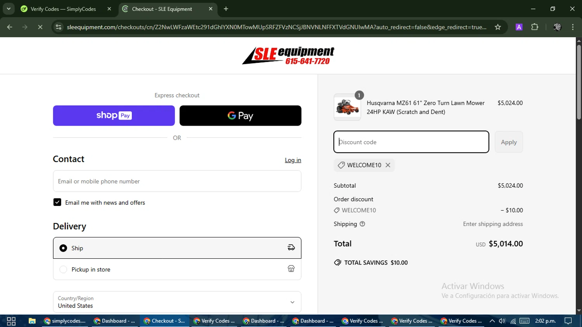Click the Discount code input field

pyautogui.click(x=411, y=142)
